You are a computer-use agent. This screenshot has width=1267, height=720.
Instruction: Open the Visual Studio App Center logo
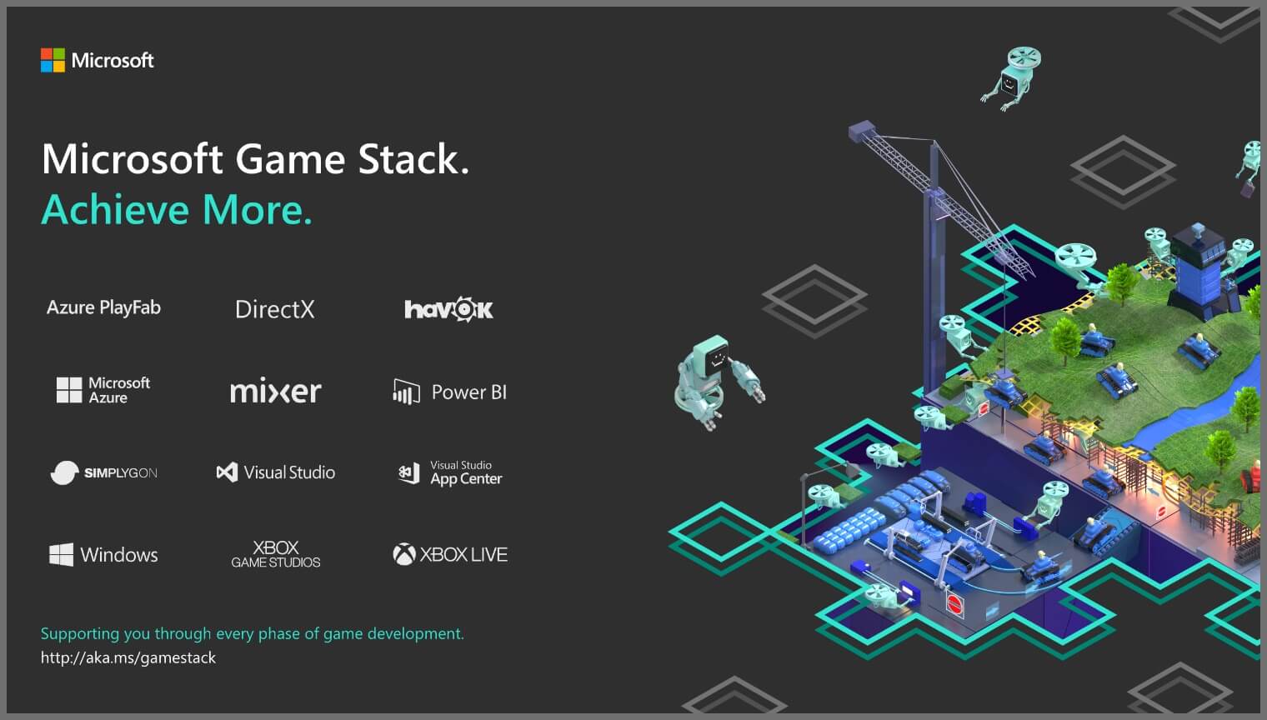450,472
